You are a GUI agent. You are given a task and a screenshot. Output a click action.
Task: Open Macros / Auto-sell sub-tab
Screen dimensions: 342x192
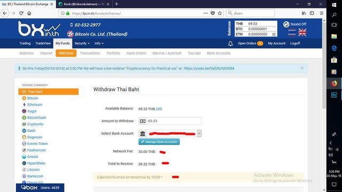[x=167, y=53]
